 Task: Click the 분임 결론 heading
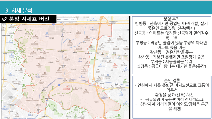[172, 80]
